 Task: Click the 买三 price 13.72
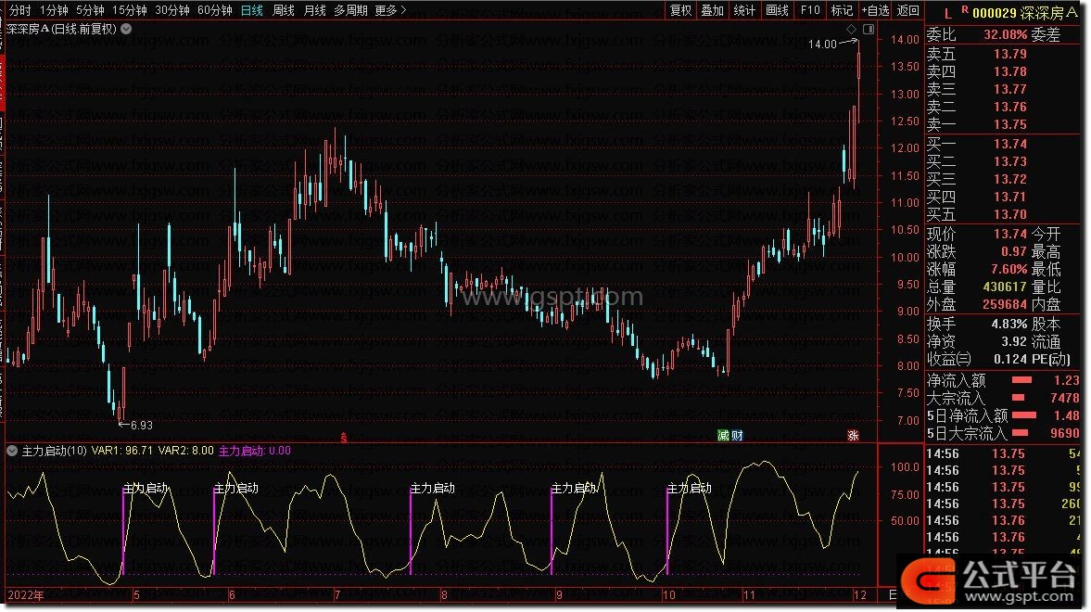click(x=1010, y=179)
